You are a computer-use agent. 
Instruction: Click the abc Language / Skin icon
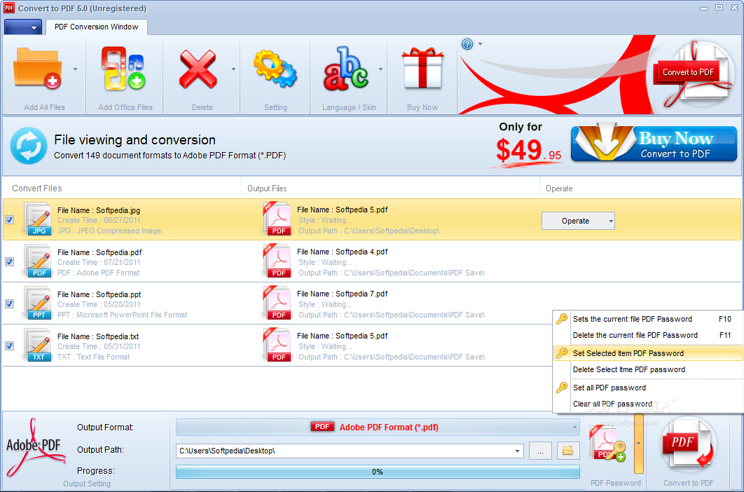pos(346,69)
